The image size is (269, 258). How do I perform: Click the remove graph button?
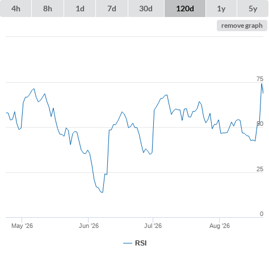pyautogui.click(x=242, y=26)
